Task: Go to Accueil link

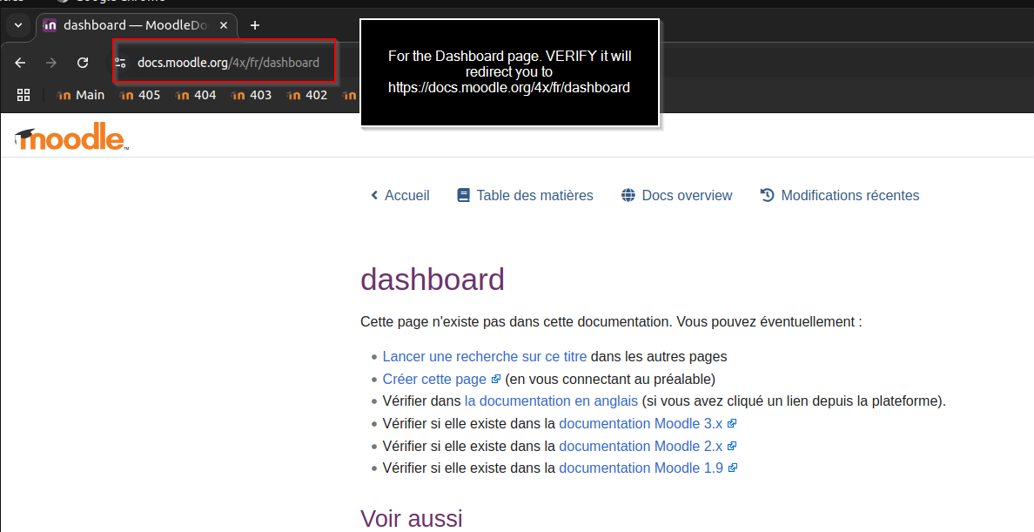Action: pyautogui.click(x=406, y=195)
